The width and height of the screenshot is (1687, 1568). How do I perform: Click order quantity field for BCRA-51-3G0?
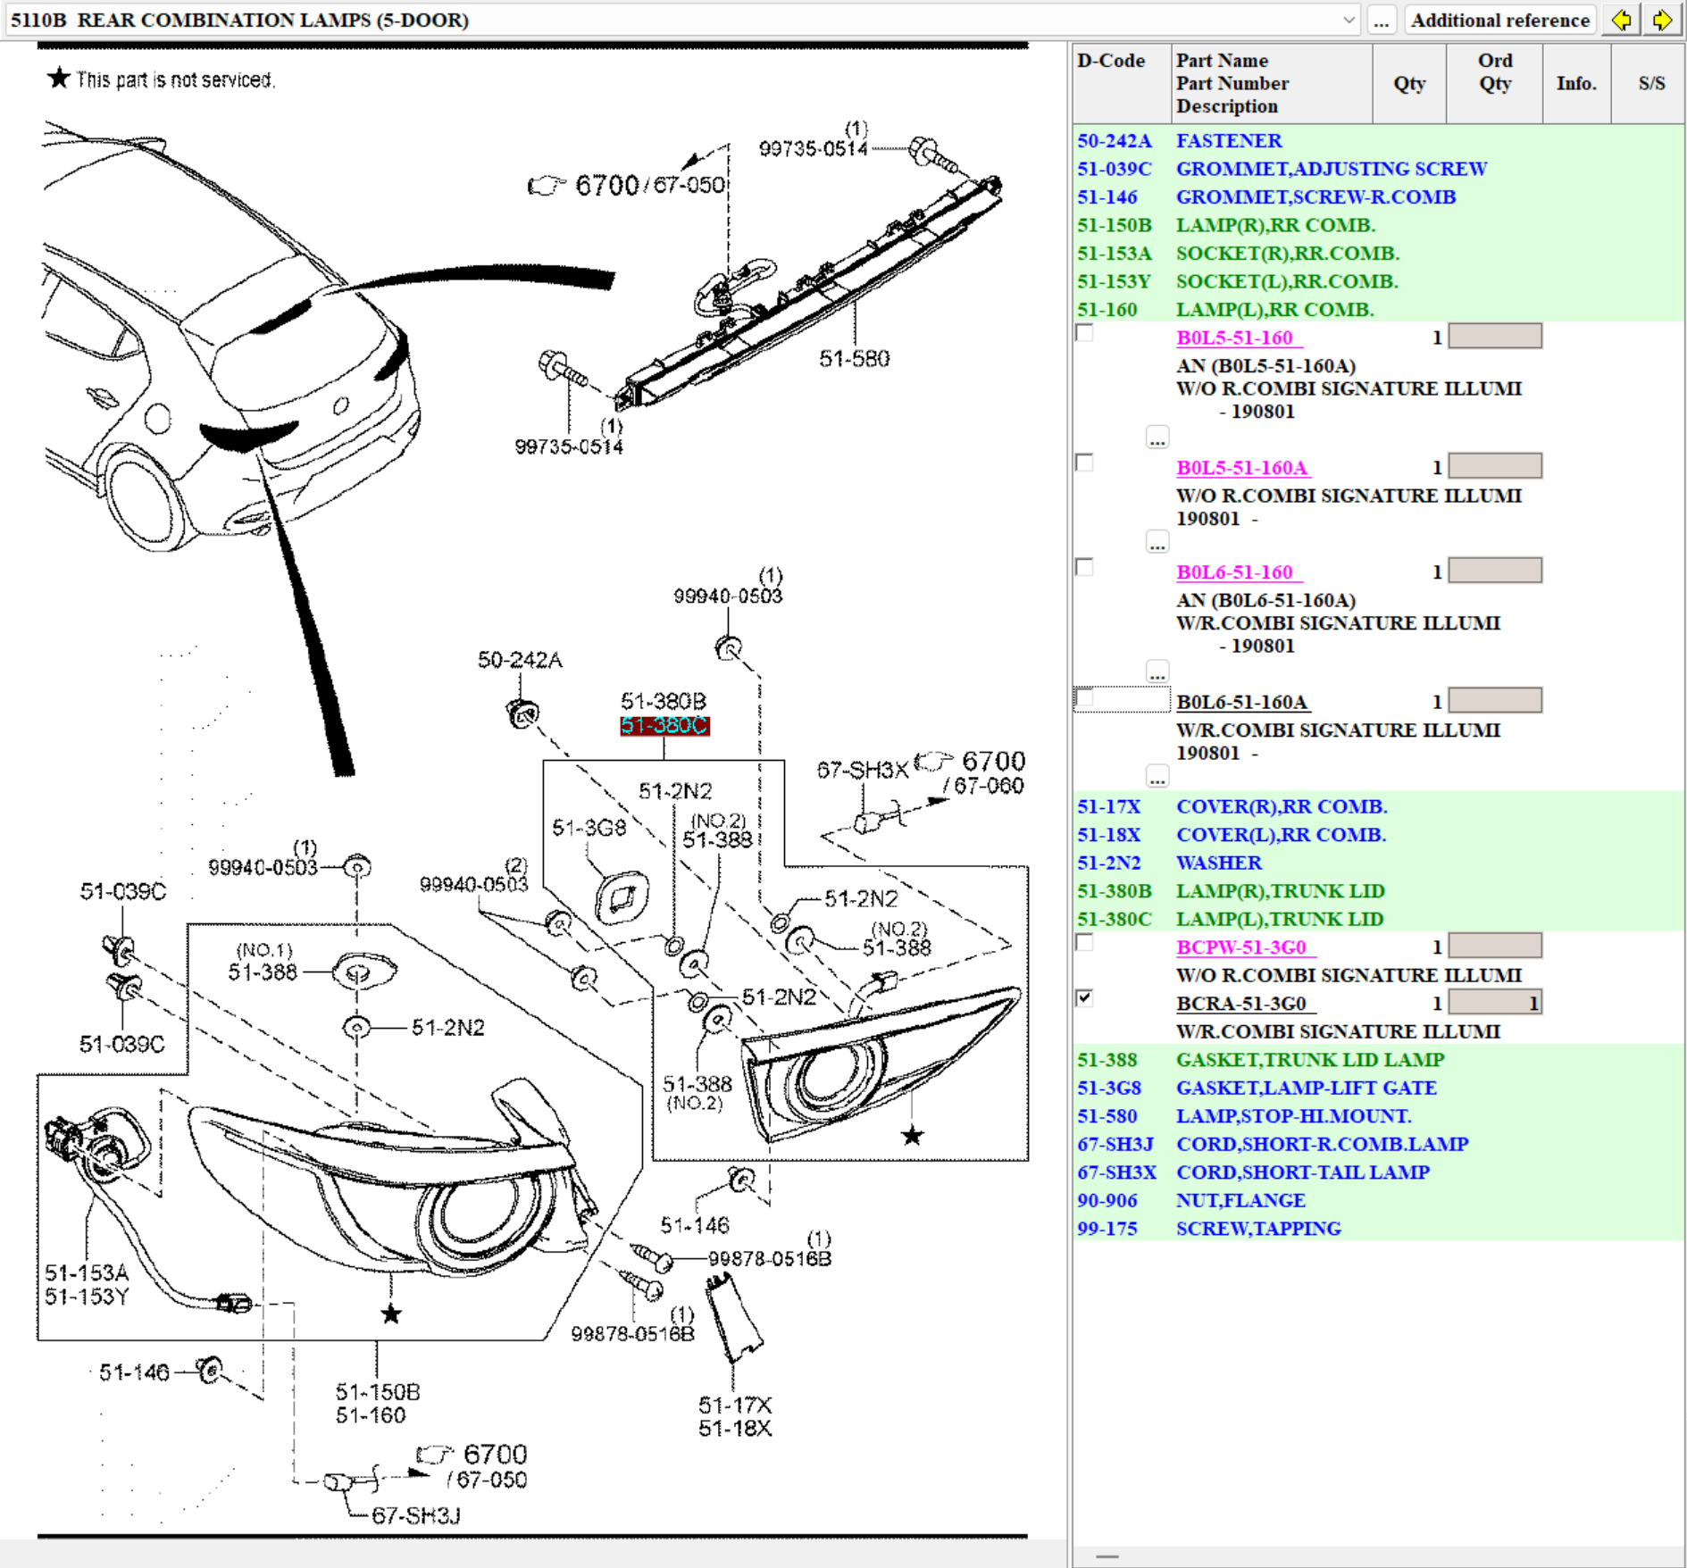1494,1003
